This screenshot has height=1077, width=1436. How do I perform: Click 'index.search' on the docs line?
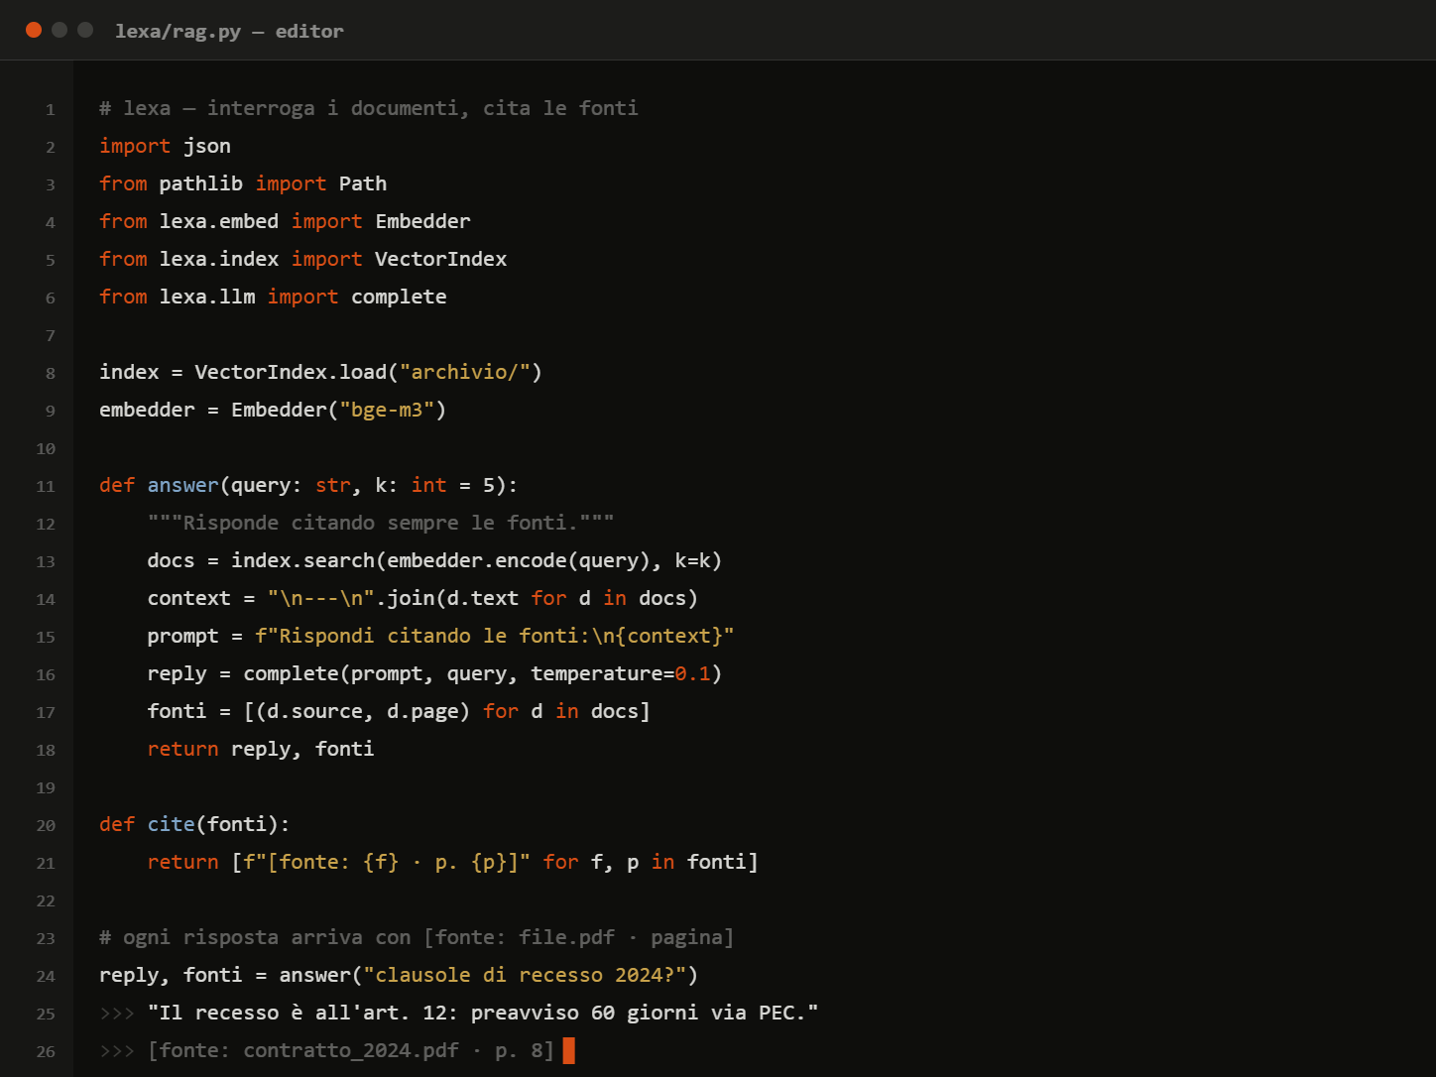[x=303, y=560]
